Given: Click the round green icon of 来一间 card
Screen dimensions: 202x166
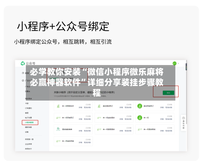Looking at the screenshot, I should tap(140, 118).
